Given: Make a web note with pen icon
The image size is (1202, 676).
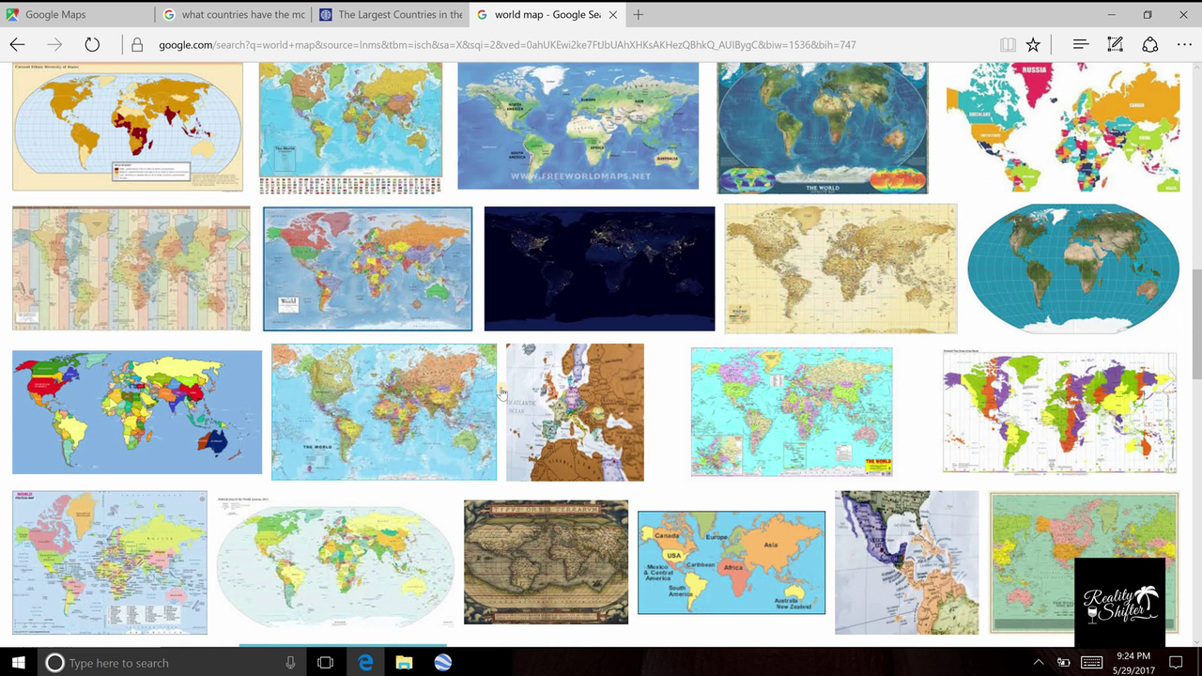Looking at the screenshot, I should coord(1115,44).
